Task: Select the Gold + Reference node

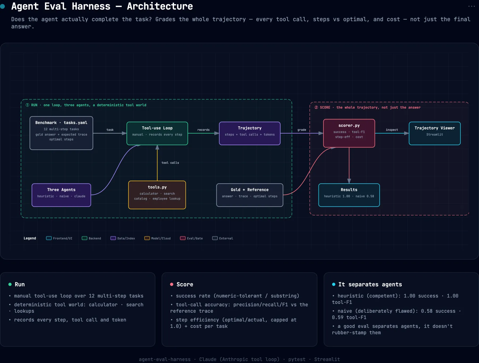Action: pos(250,195)
